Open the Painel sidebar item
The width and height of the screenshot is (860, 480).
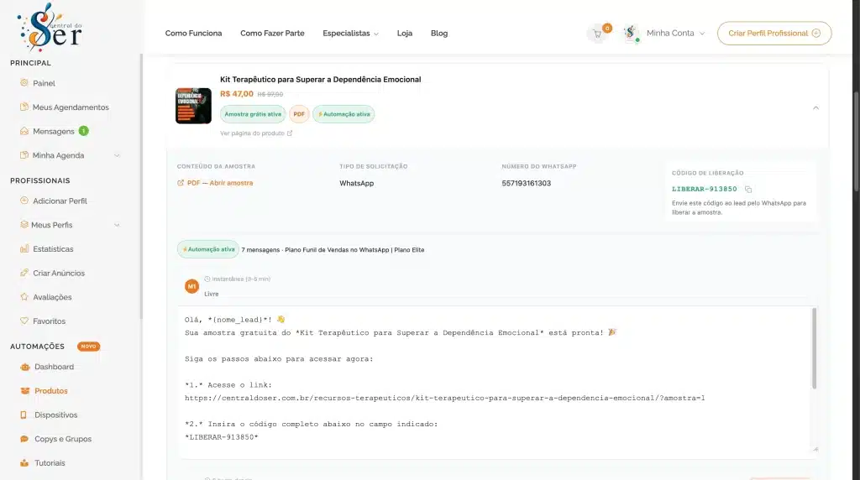pos(44,83)
